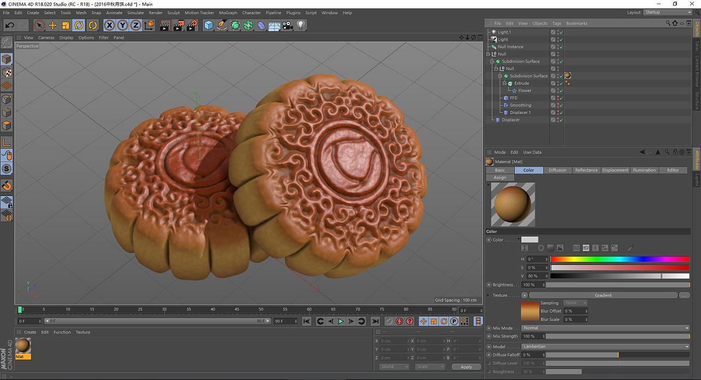Click the Undo arrow icon

pyautogui.click(x=9, y=25)
